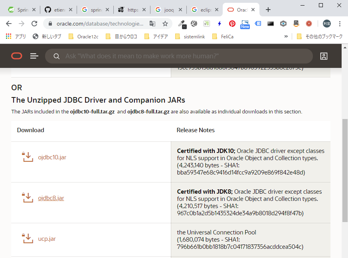348x258 pixels.
Task: Click the 'the Universal Connection Pool' text
Action: point(216,232)
